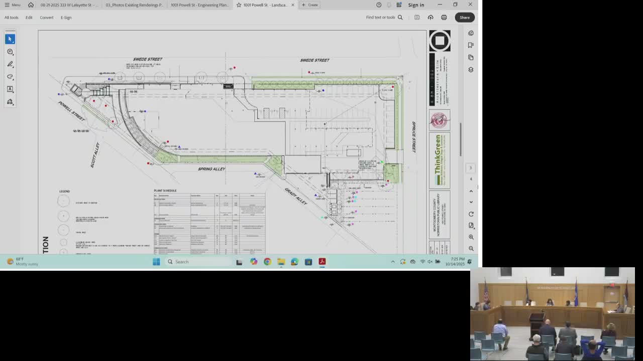The image size is (643, 361).
Task: Open the E-Sign menu
Action: tap(66, 18)
